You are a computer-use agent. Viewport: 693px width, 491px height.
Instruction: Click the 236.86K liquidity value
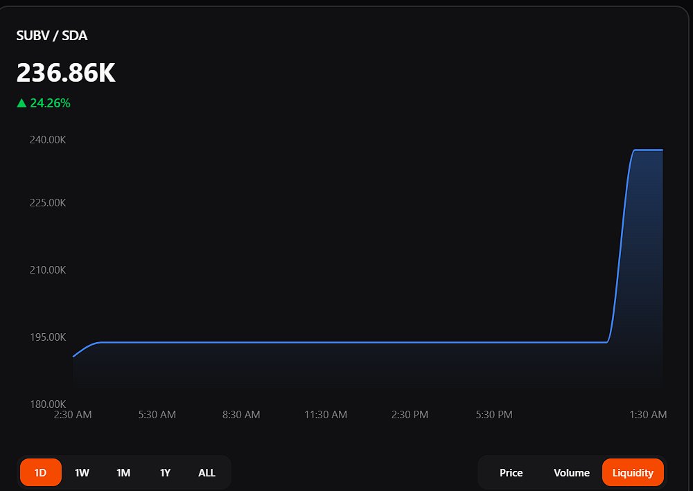[66, 73]
